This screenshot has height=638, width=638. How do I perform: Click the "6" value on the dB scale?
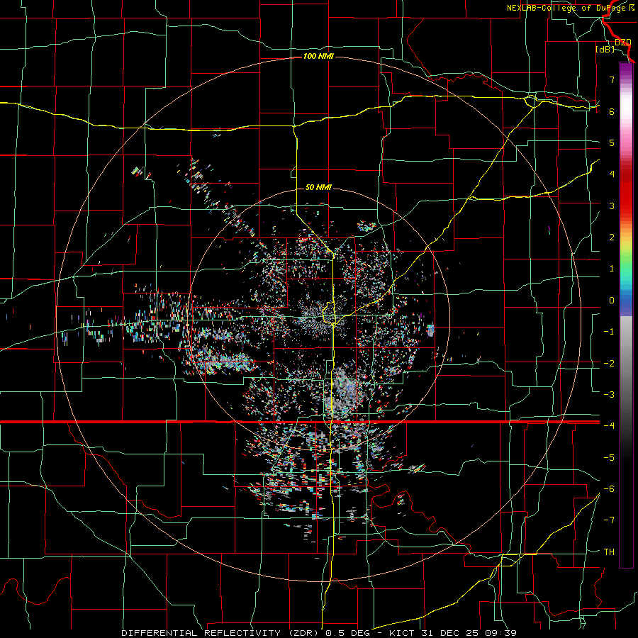[x=612, y=111]
